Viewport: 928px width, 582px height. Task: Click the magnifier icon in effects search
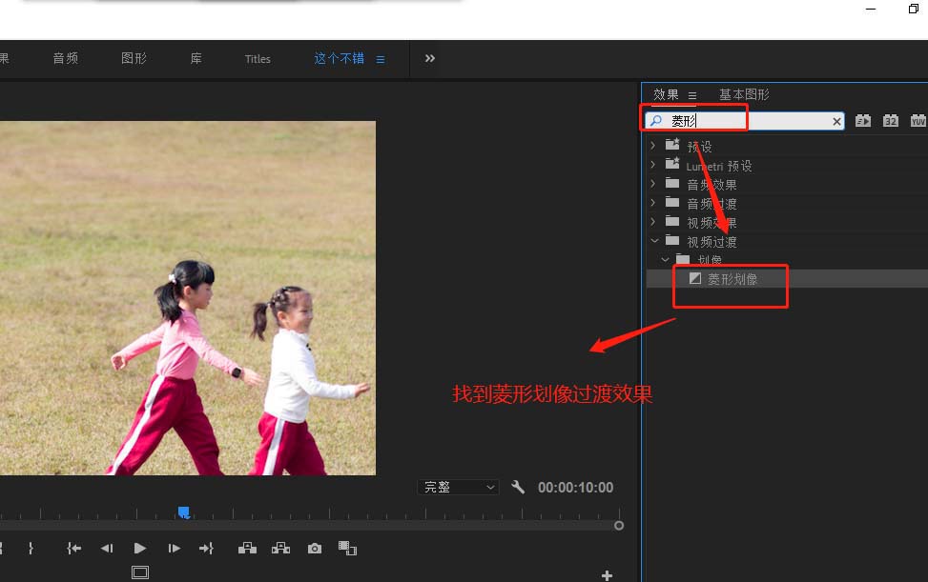click(x=656, y=121)
